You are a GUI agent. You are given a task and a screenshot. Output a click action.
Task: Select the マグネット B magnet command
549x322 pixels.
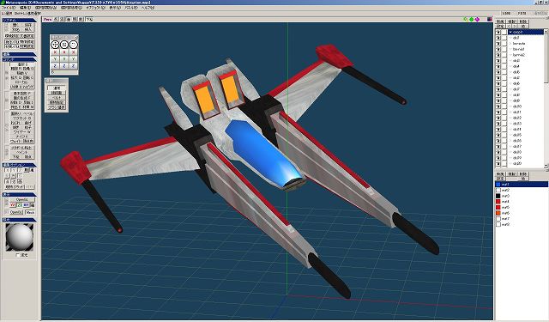tap(21, 118)
